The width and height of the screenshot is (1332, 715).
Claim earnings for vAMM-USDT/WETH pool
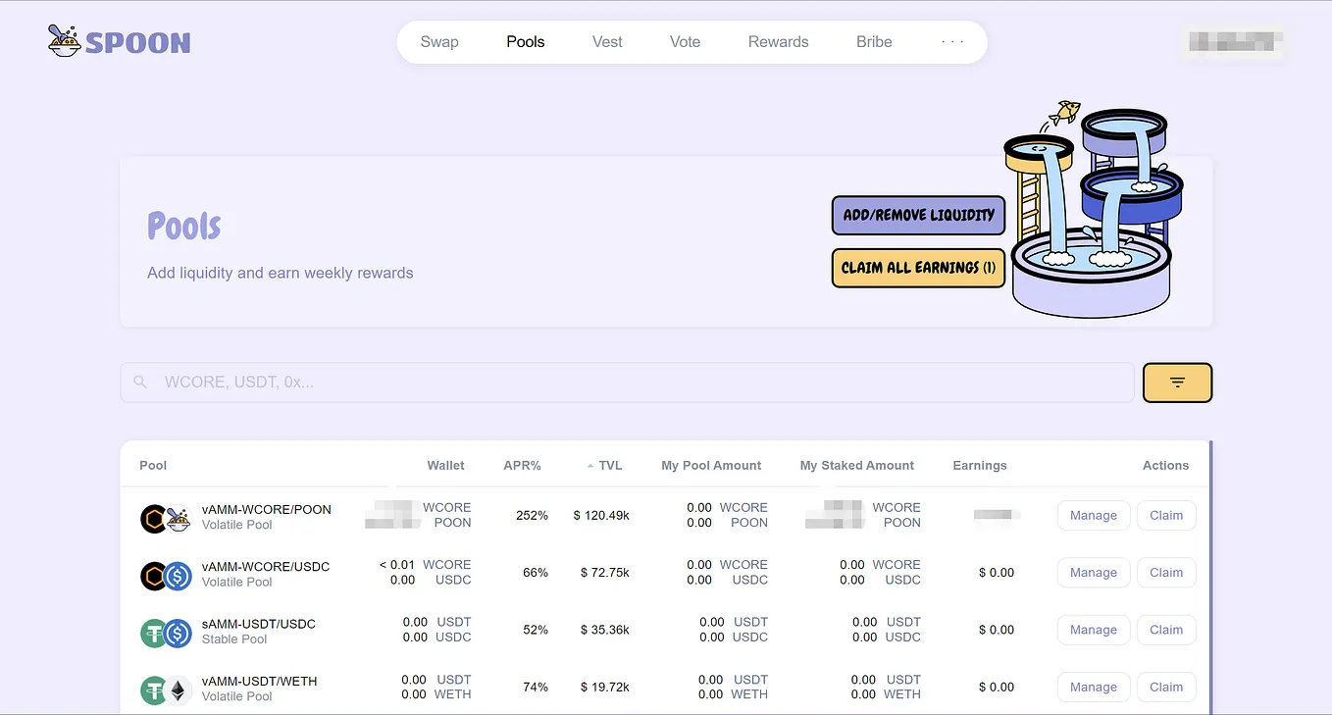pyautogui.click(x=1166, y=687)
